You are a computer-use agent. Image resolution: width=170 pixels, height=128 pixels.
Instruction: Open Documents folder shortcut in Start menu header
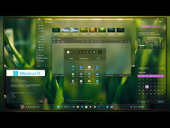tap(77, 52)
